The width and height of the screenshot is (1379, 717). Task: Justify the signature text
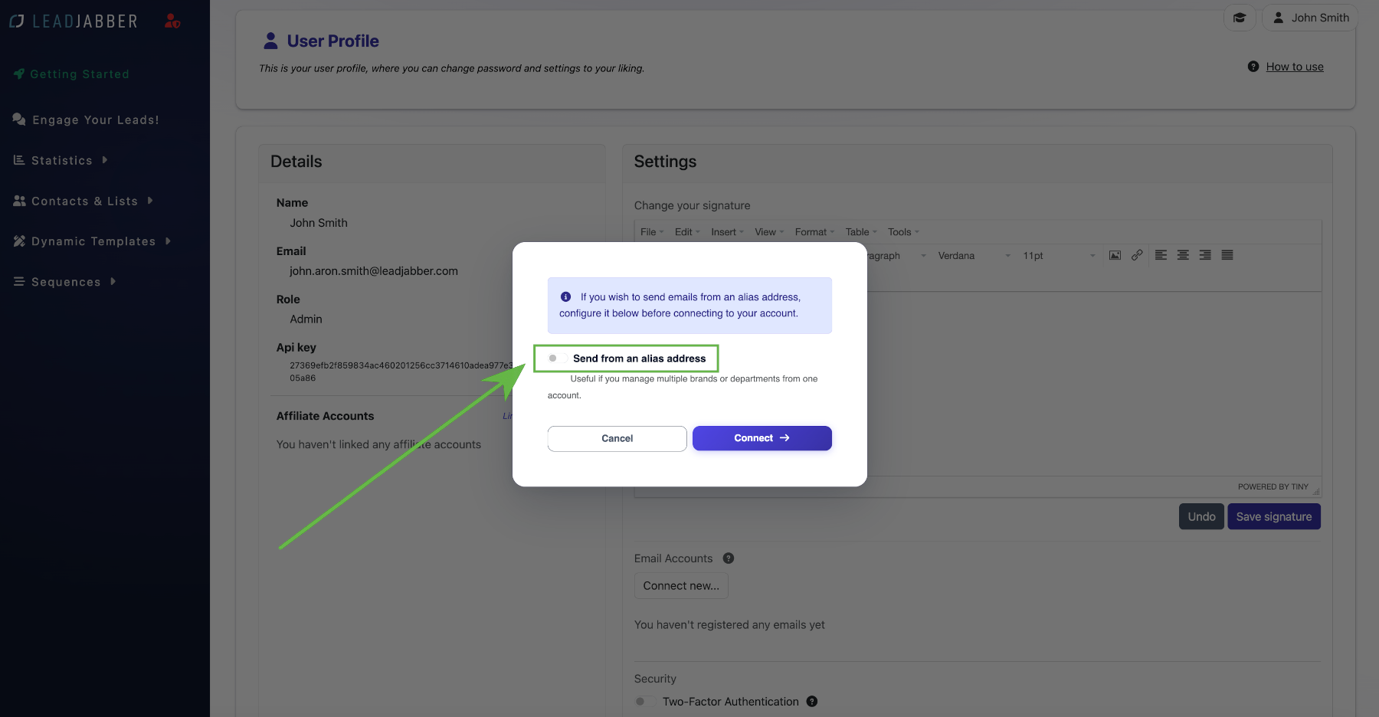click(1227, 255)
